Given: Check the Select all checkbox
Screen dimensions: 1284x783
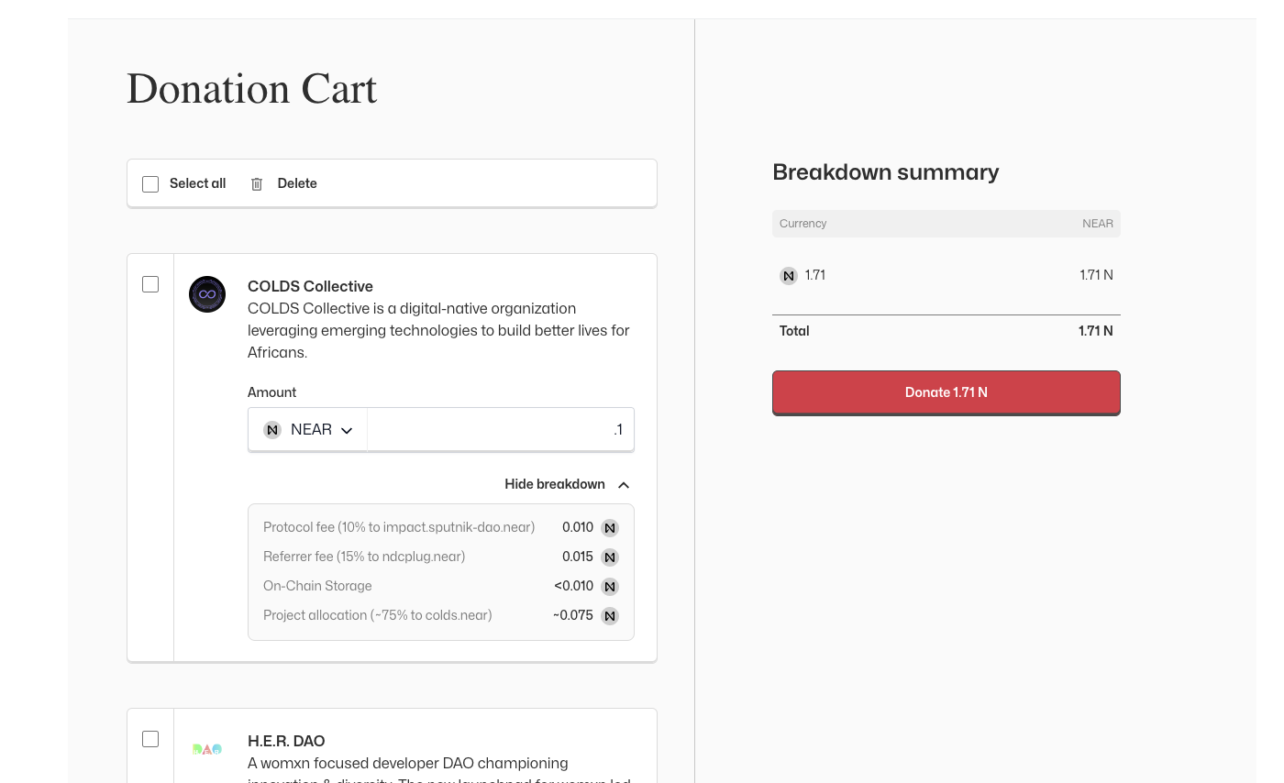Looking at the screenshot, I should 150,184.
